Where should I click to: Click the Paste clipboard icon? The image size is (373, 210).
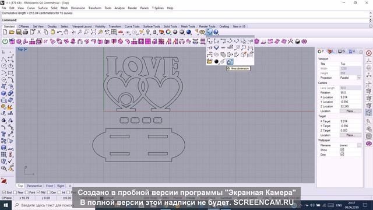coord(52,32)
